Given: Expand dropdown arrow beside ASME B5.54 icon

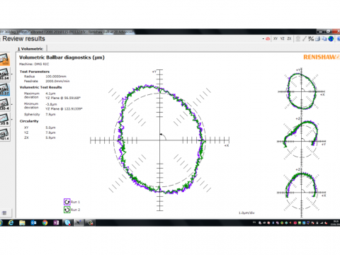Looking at the screenshot, I should click(x=12, y=74).
